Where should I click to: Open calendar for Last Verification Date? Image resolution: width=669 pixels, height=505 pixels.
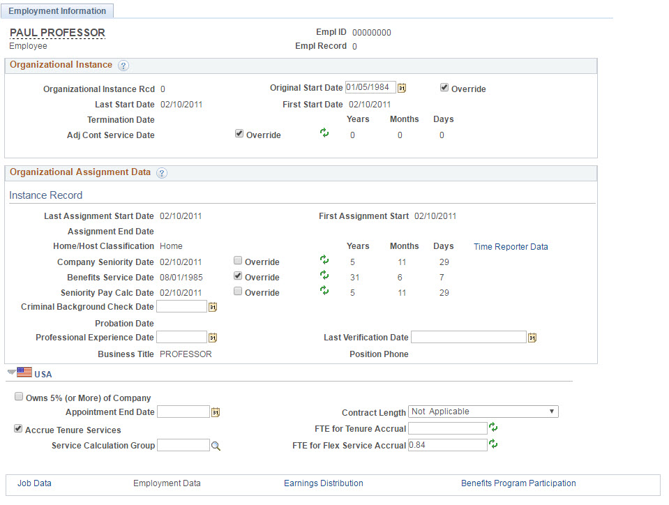click(532, 338)
